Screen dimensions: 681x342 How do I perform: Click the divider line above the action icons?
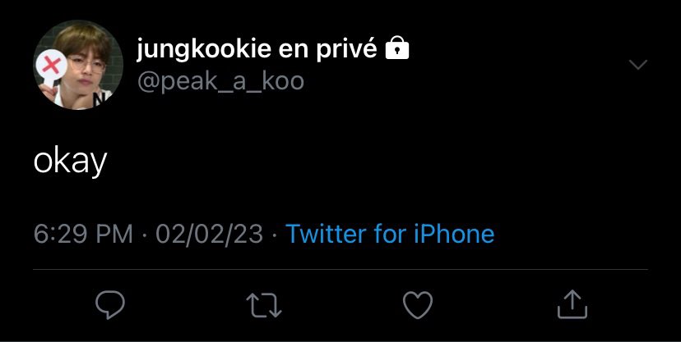(x=340, y=269)
